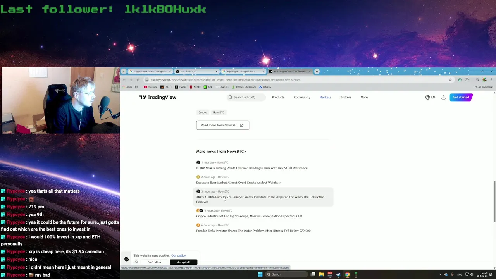Bookmark this page with the star icon
The image size is (496, 279).
pyautogui.click(x=450, y=80)
